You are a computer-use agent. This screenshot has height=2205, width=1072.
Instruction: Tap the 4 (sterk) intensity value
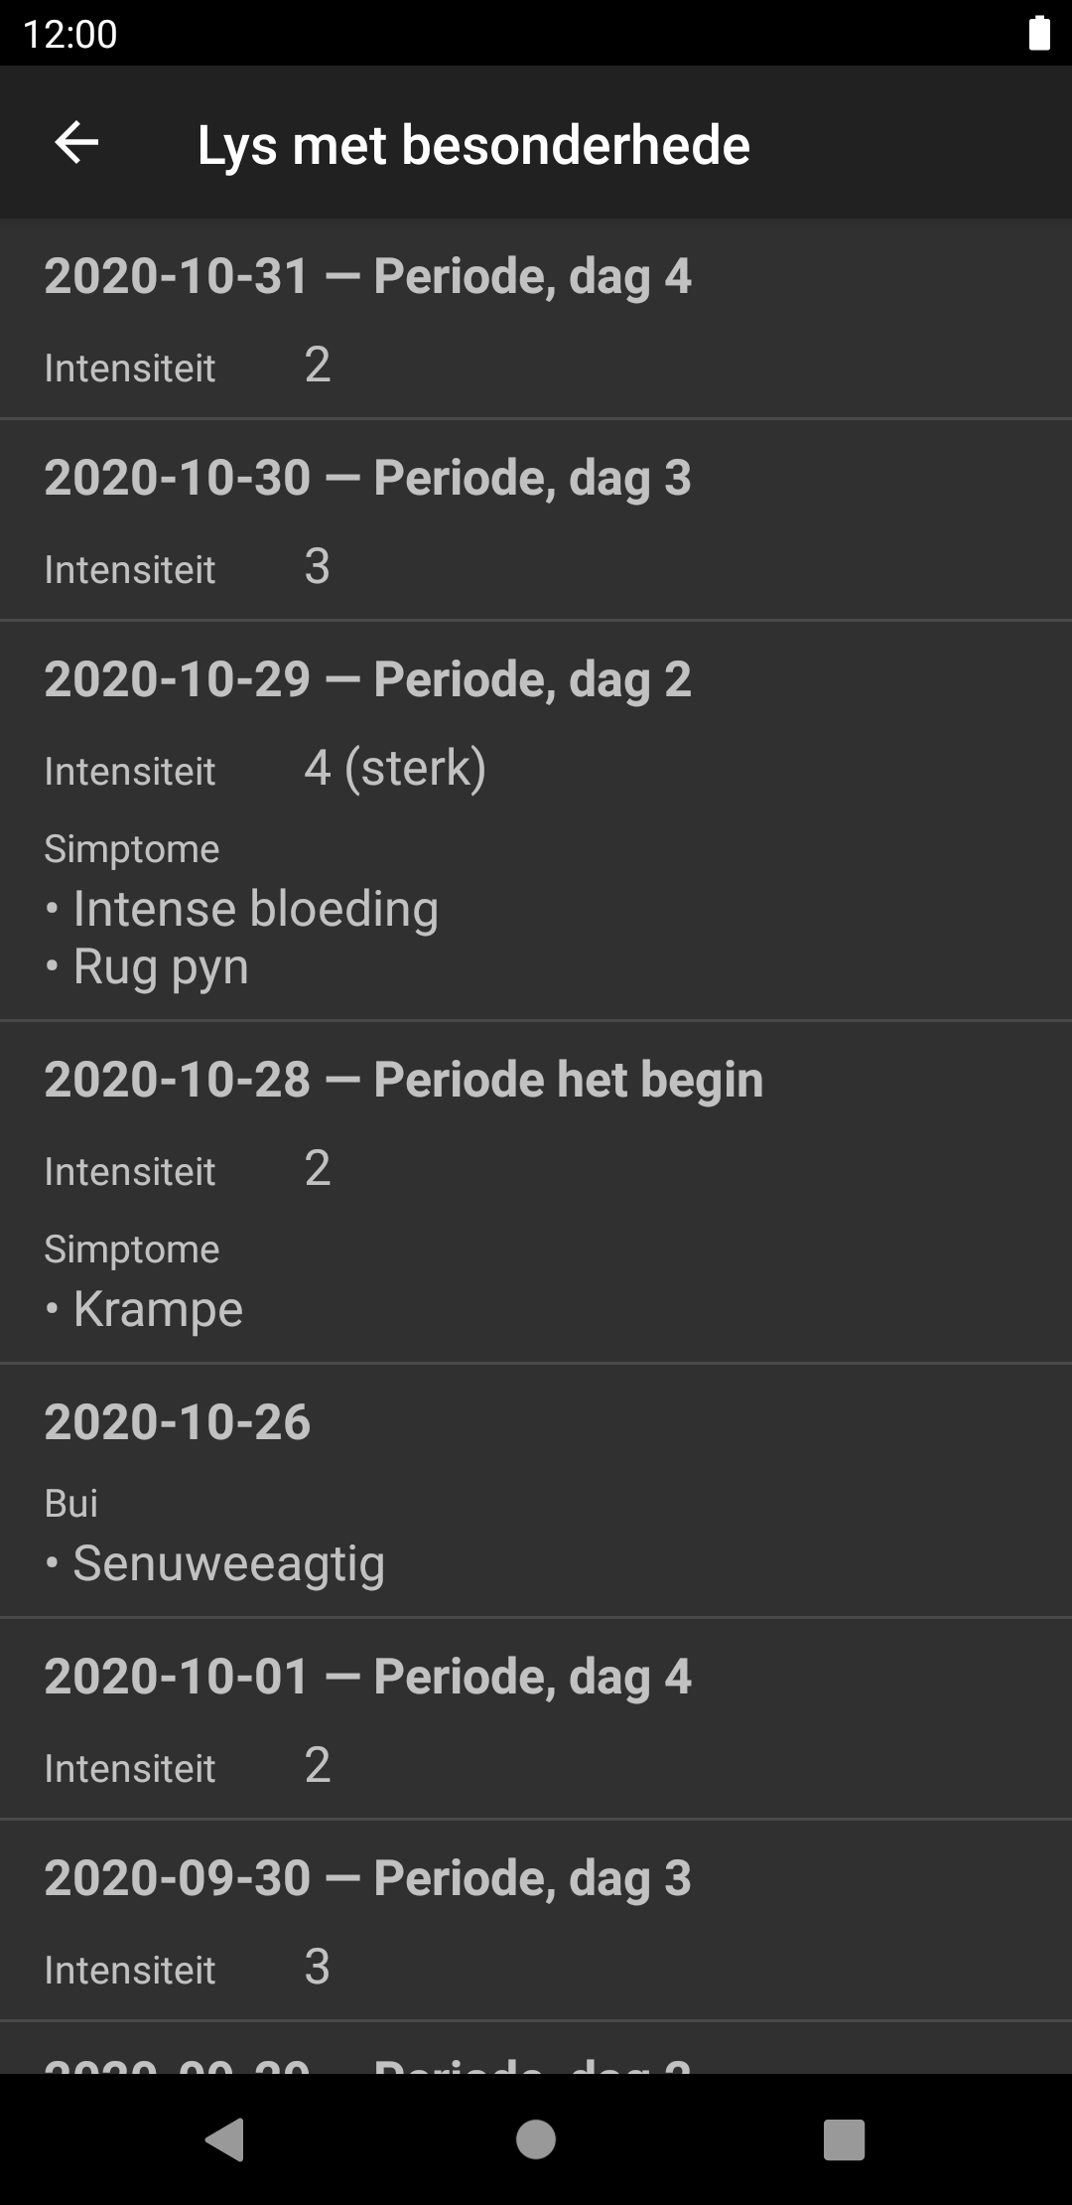point(395,768)
